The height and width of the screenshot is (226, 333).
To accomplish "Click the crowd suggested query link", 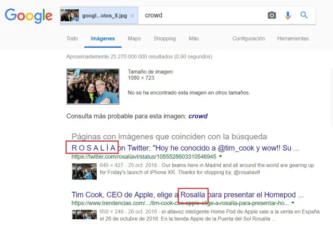I will pyautogui.click(x=197, y=116).
